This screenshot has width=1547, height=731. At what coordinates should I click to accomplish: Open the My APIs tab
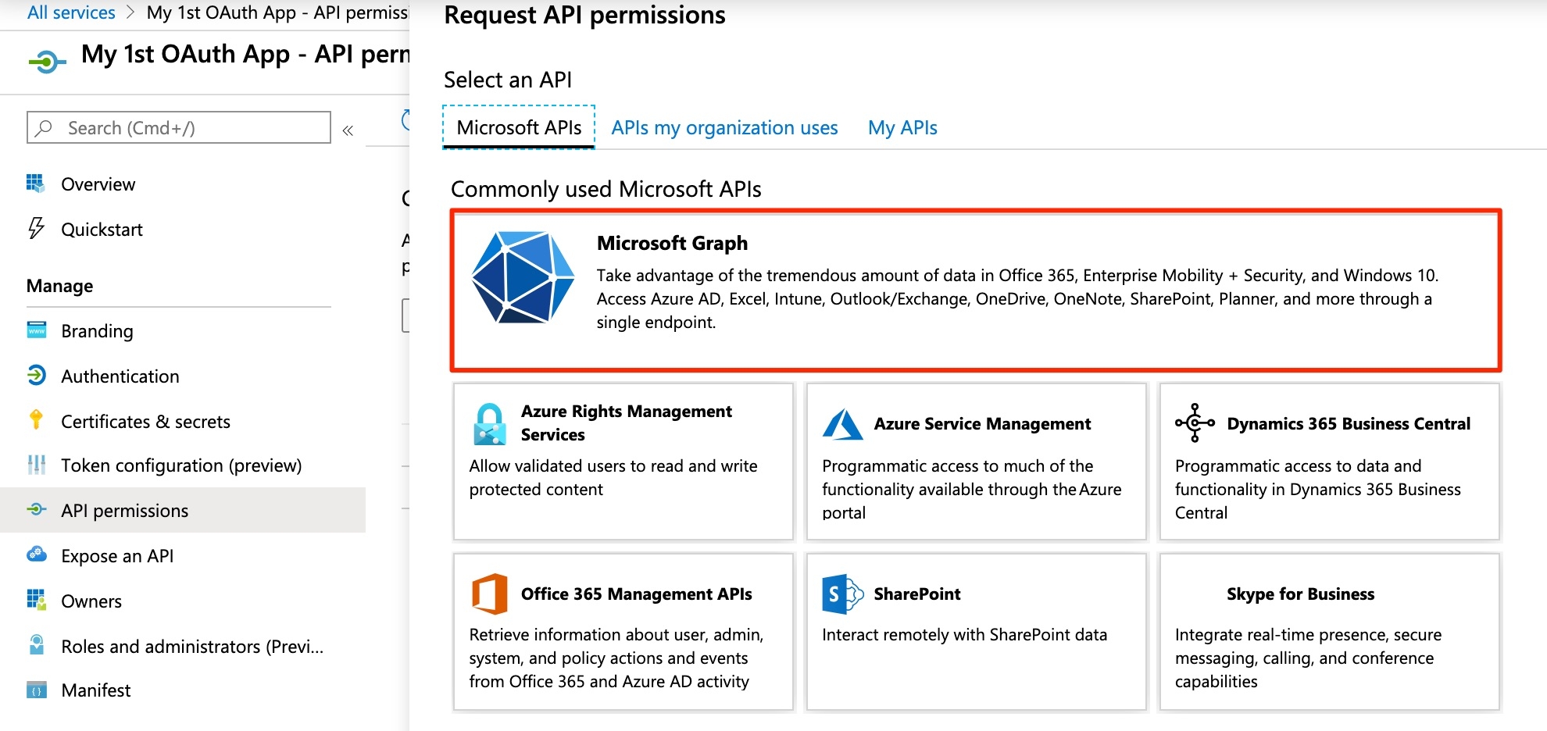click(x=902, y=128)
